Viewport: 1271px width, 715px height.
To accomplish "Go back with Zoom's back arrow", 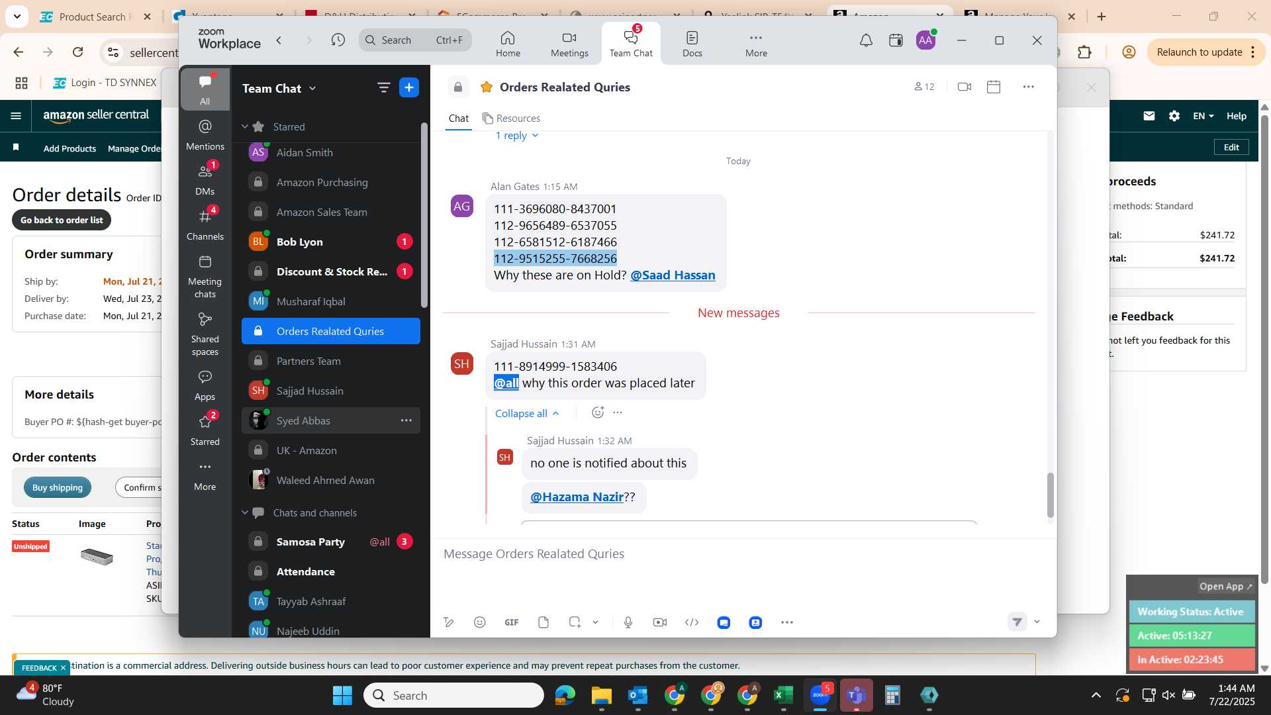I will 279,40.
